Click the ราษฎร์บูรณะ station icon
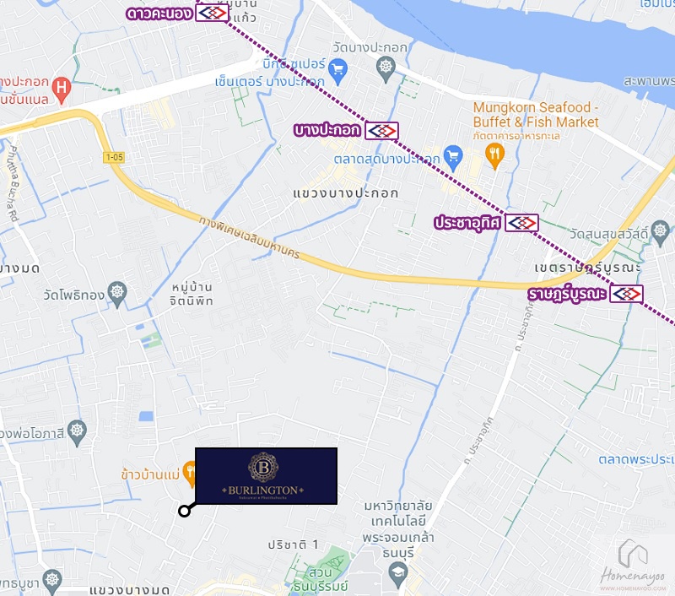The height and width of the screenshot is (596, 675). [627, 294]
